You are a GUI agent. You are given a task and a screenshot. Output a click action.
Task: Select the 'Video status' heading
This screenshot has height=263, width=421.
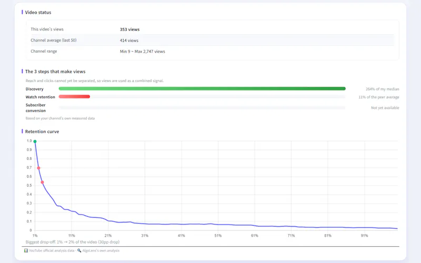[x=38, y=12]
